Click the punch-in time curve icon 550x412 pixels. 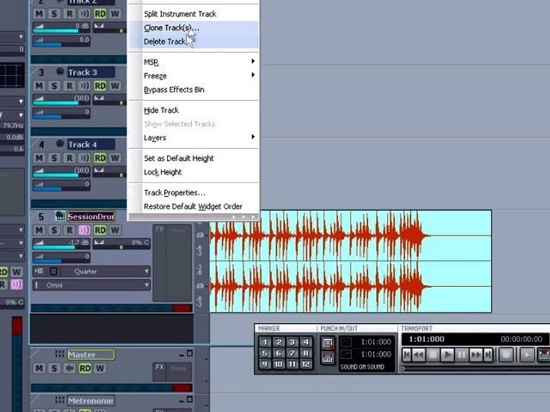pyautogui.click(x=346, y=342)
